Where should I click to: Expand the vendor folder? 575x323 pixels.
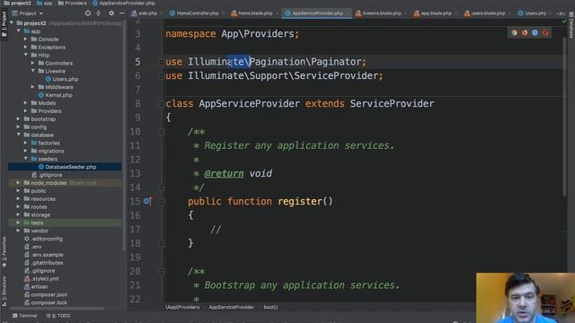[18, 231]
